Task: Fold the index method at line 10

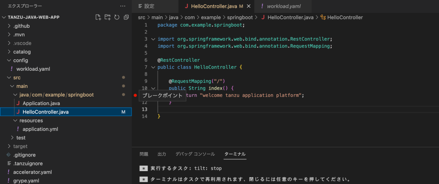Action: tap(153, 88)
